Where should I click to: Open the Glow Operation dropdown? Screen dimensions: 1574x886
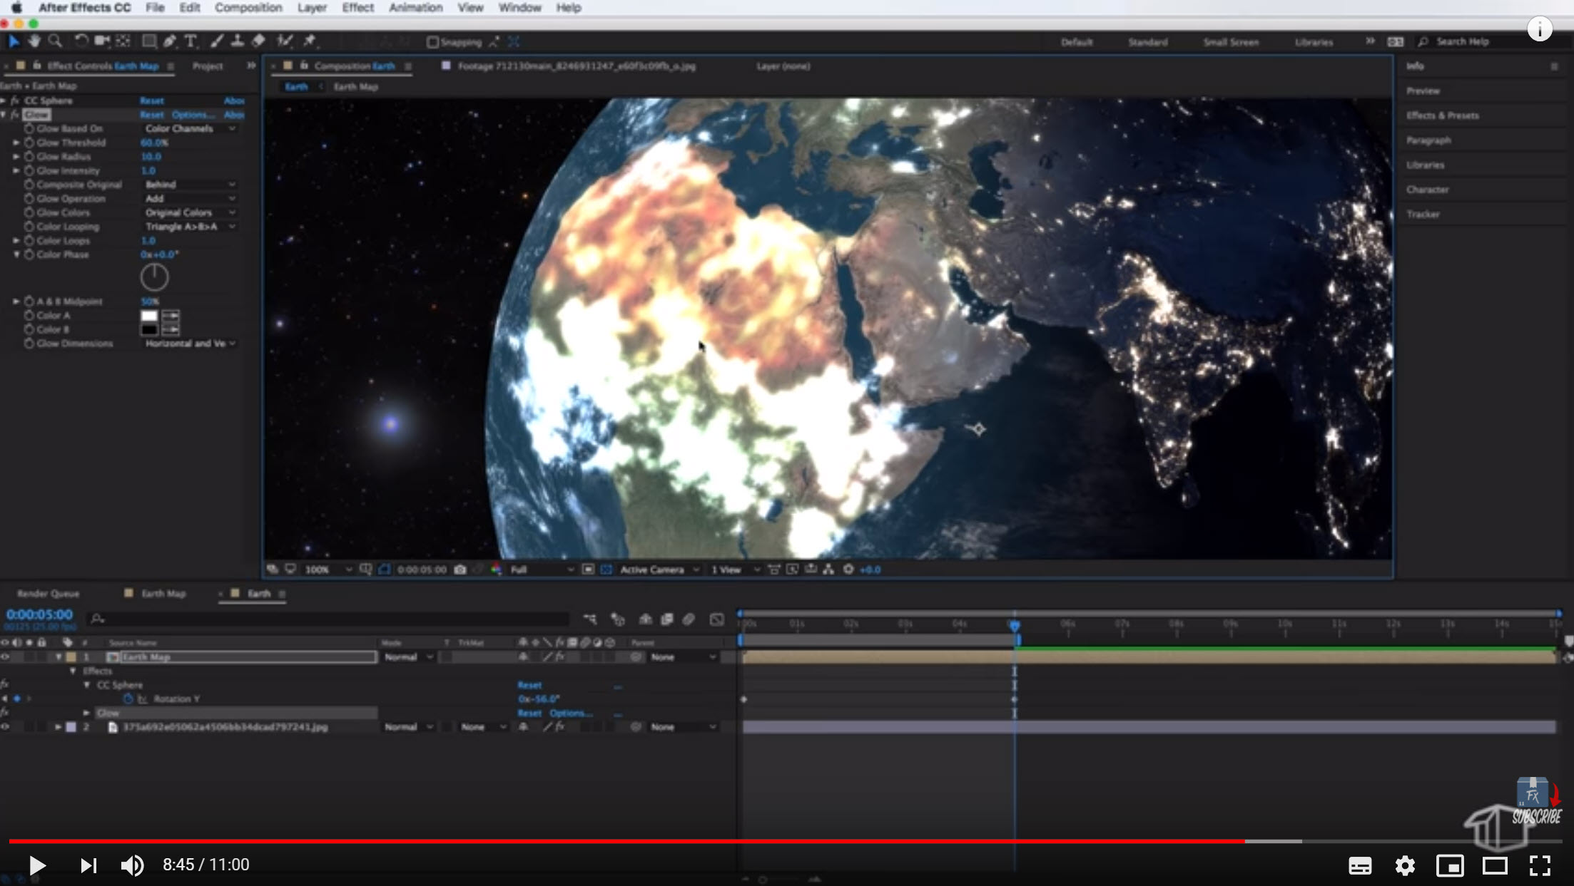click(190, 199)
